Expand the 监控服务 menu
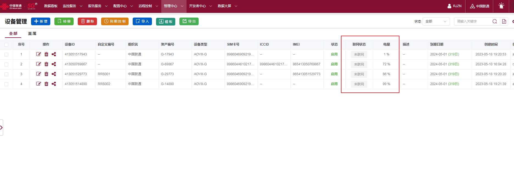The image size is (514, 169). pos(73,6)
